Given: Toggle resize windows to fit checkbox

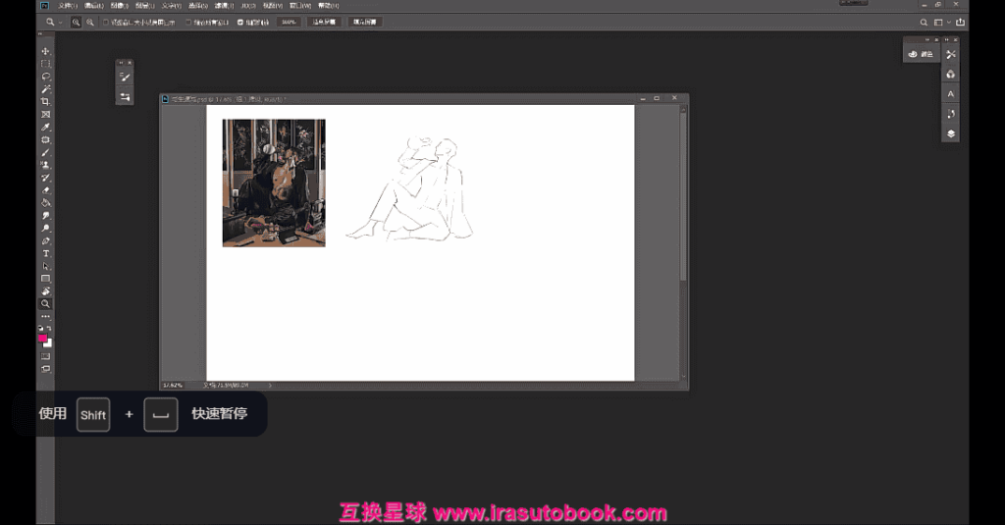Looking at the screenshot, I should point(106,22).
